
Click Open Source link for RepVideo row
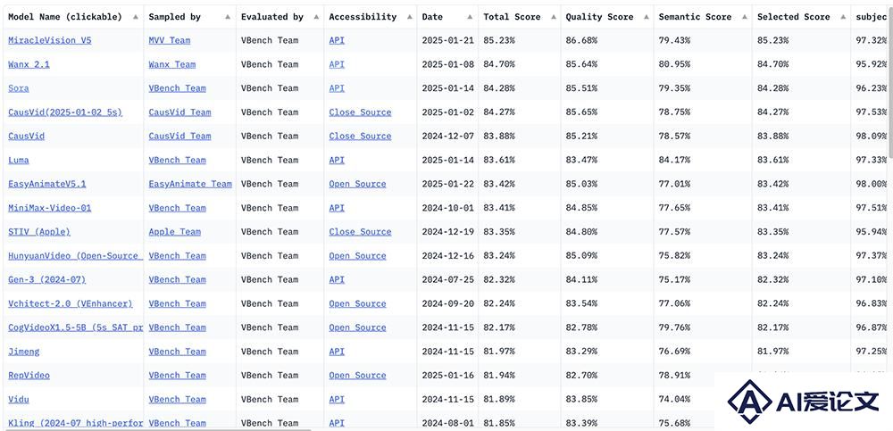[358, 375]
